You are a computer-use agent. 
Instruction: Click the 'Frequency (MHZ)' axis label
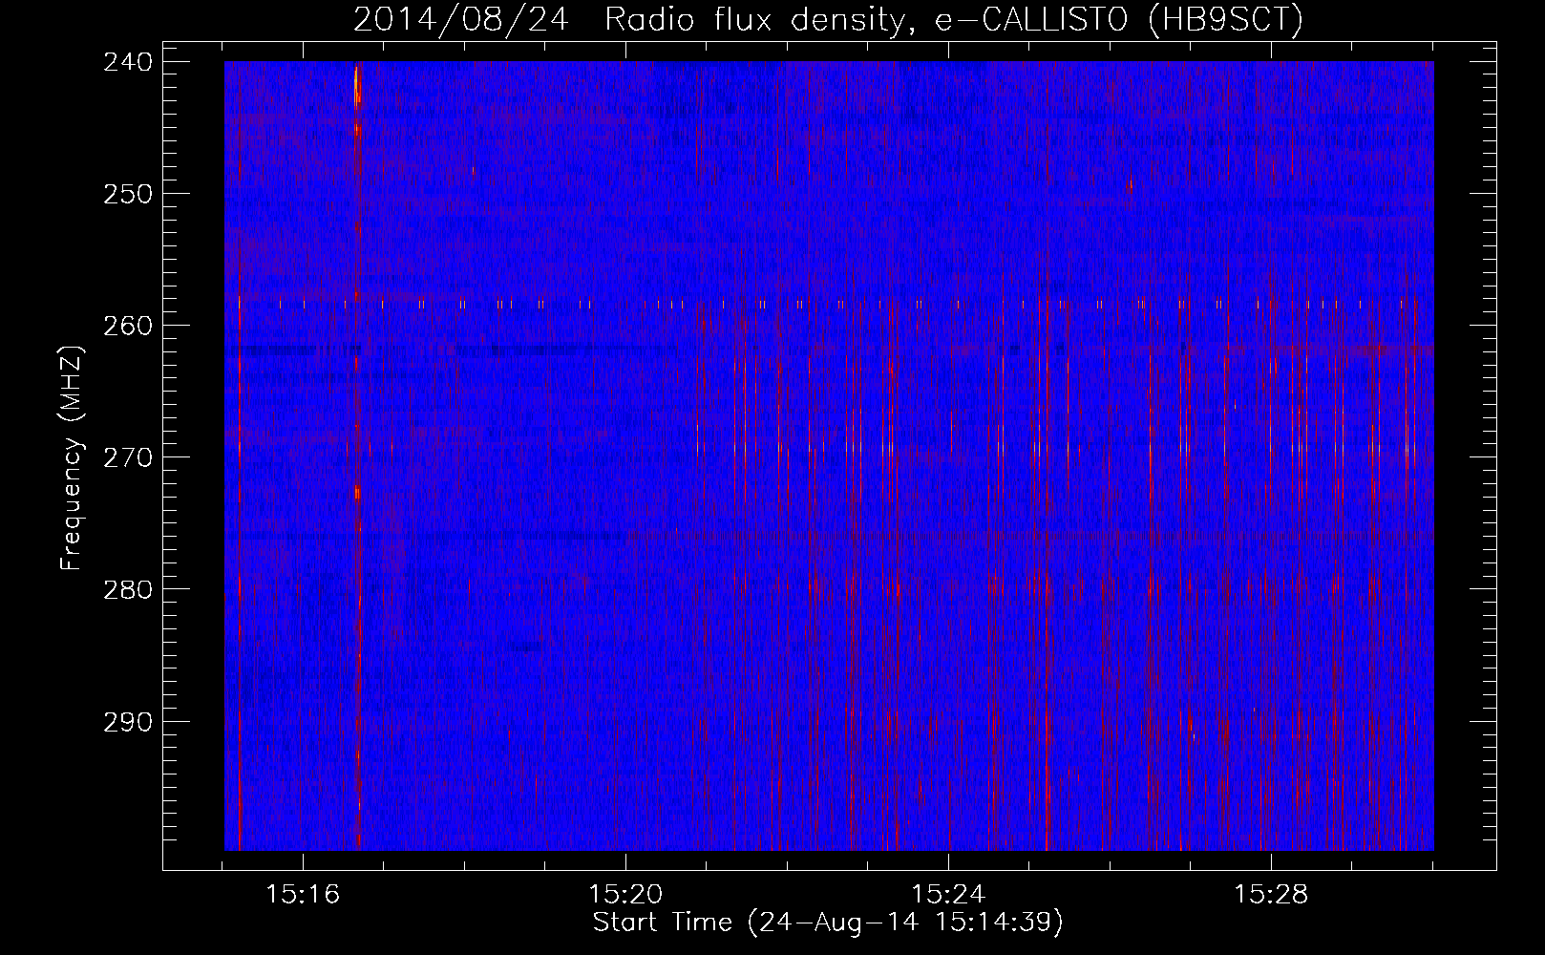click(x=72, y=458)
